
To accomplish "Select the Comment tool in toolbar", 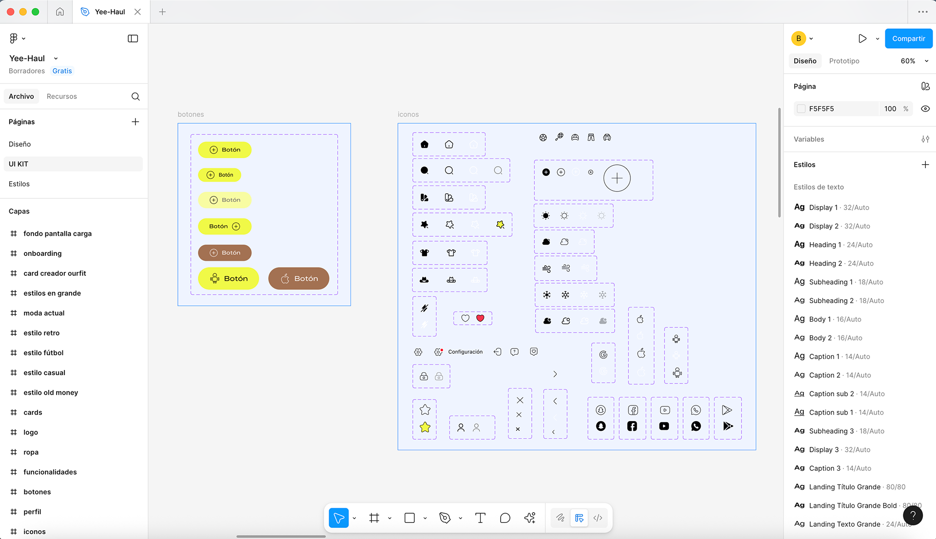I will [x=505, y=518].
